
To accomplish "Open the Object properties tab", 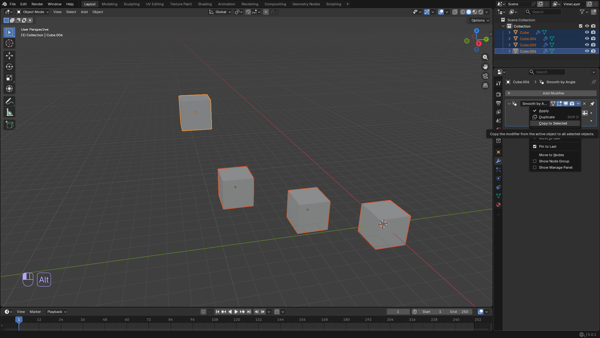I will point(498,152).
